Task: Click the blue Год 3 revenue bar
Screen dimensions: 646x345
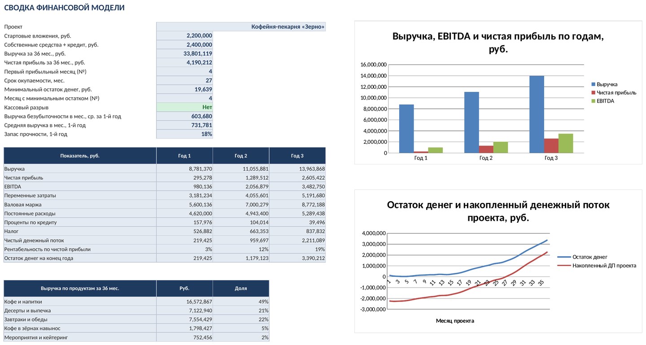Action: [537, 114]
